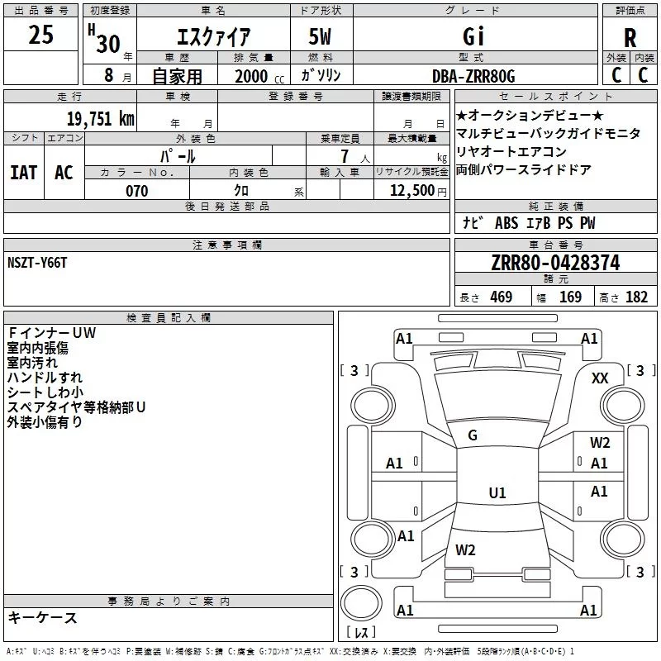Viewport: 661px width, 661px height.
Task: Click the "諸元" header
Action: [x=555, y=278]
